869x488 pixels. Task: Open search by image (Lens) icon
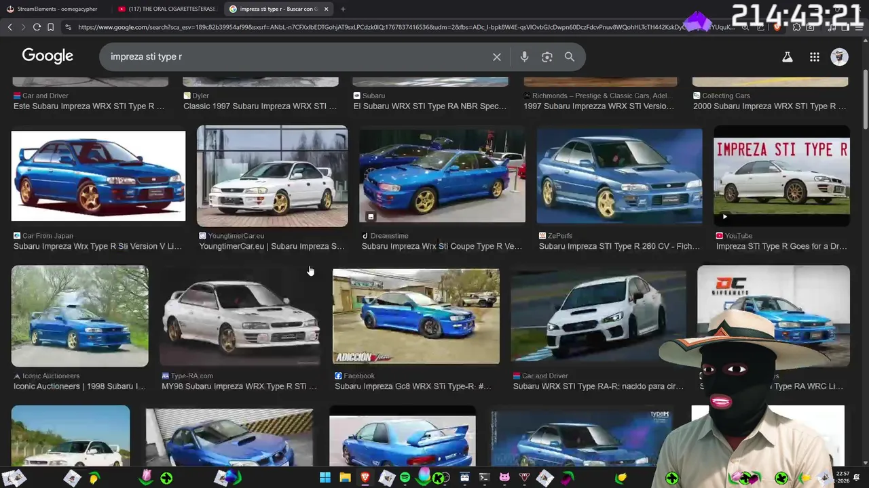click(547, 57)
